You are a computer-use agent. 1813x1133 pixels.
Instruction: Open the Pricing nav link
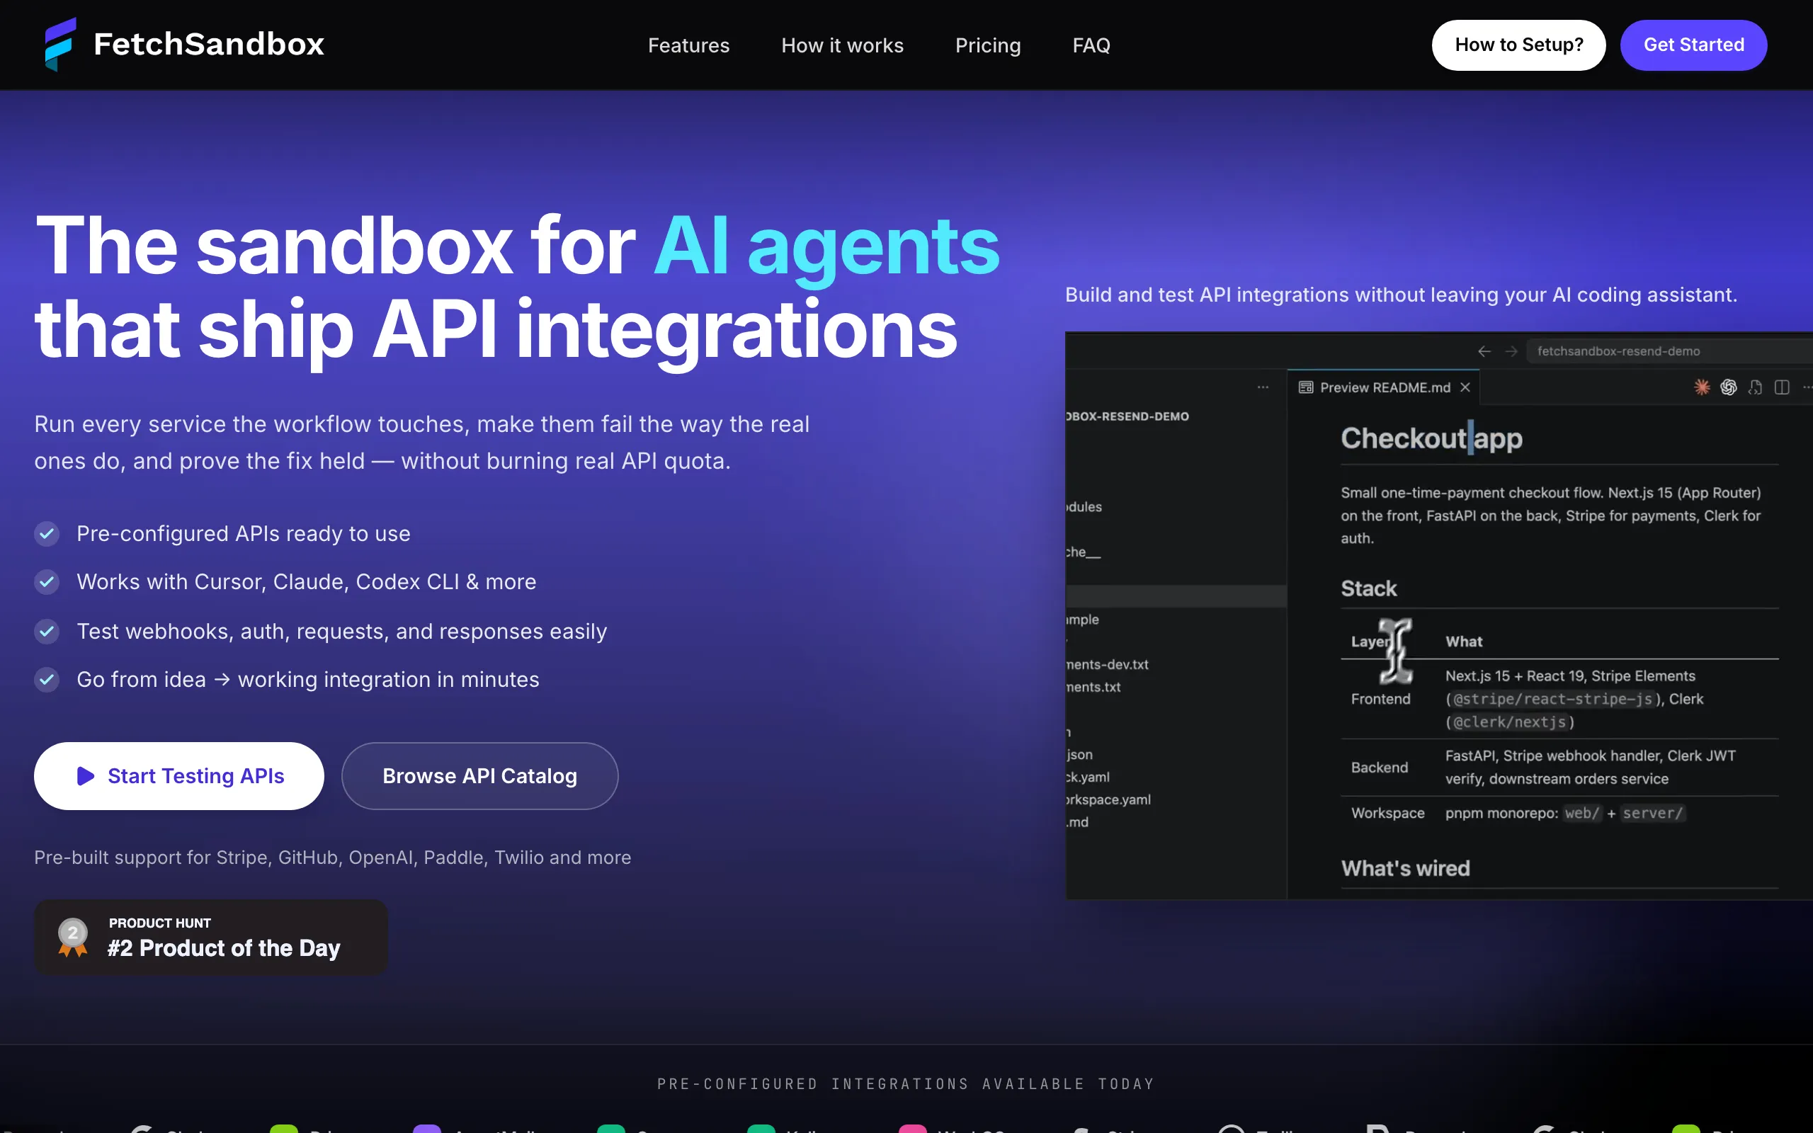(987, 46)
